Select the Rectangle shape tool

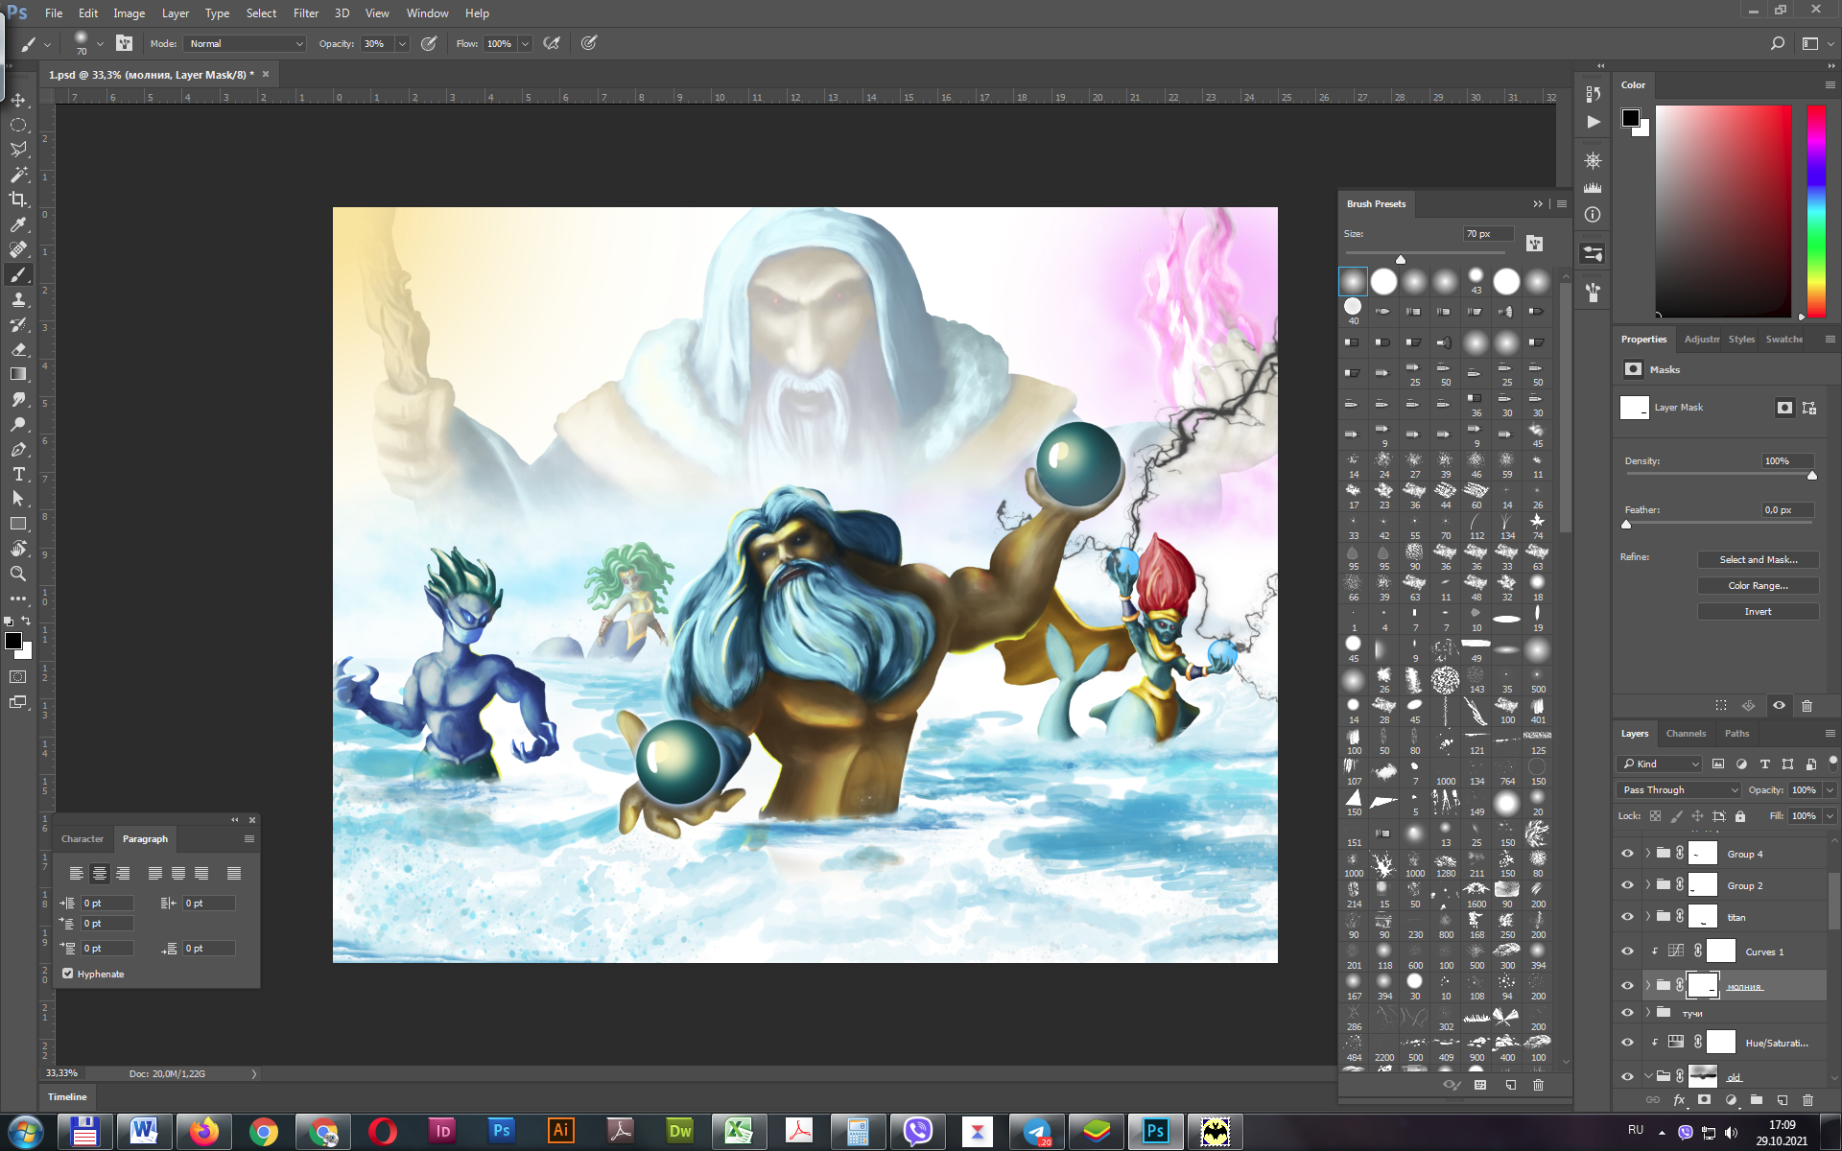18,524
